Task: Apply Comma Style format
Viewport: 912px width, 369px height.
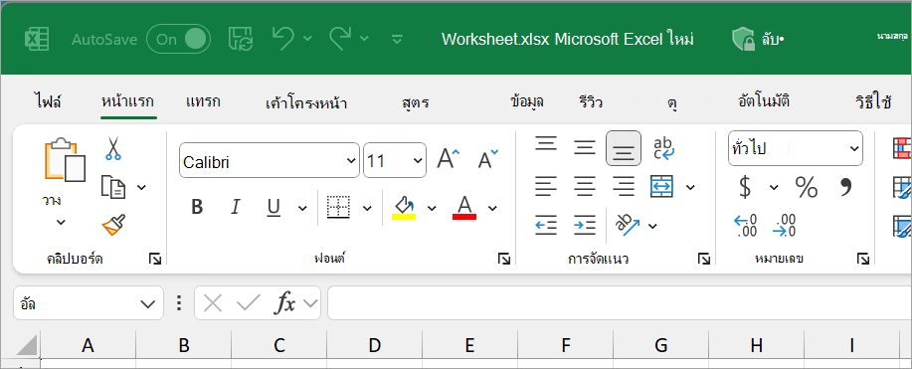Action: click(x=845, y=187)
